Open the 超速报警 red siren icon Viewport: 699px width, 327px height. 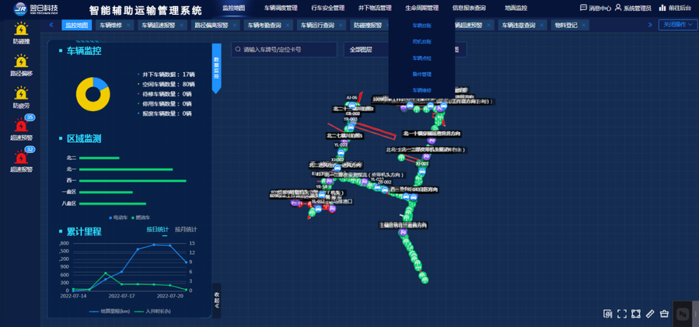21,157
